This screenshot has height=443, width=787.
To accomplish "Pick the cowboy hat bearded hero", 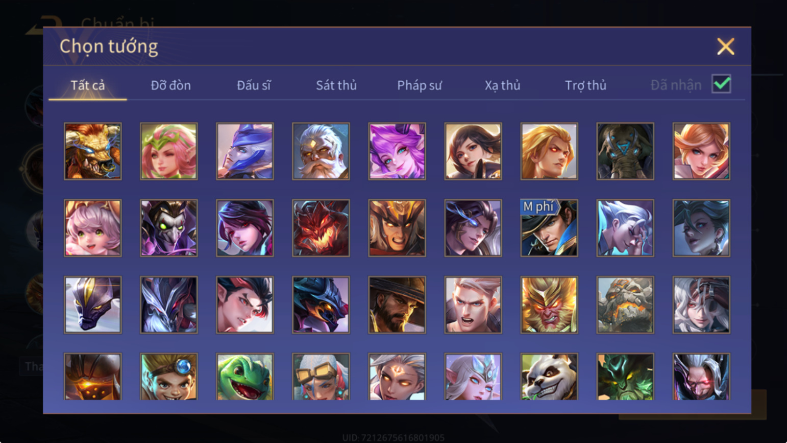I will coord(397,305).
